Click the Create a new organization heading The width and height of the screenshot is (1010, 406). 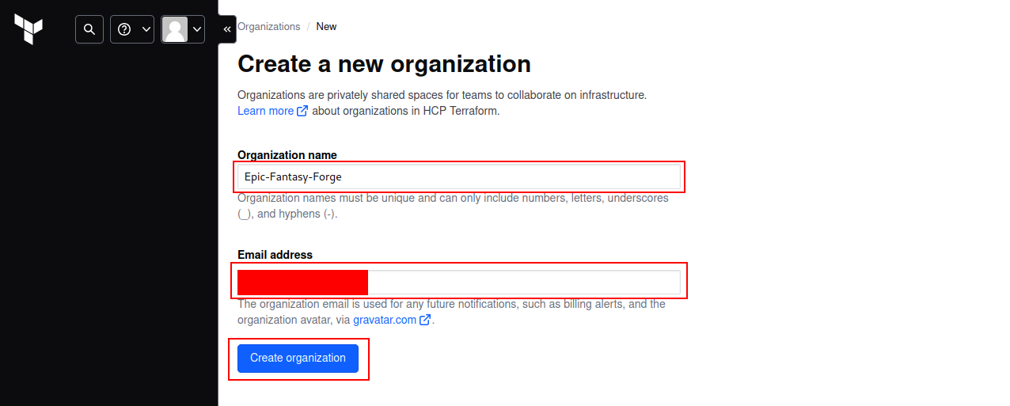(384, 63)
